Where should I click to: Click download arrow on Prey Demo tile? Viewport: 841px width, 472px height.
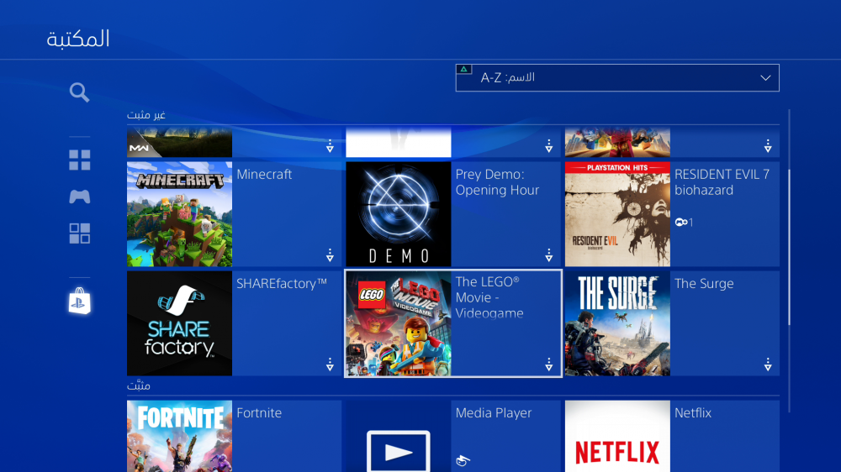(x=548, y=255)
